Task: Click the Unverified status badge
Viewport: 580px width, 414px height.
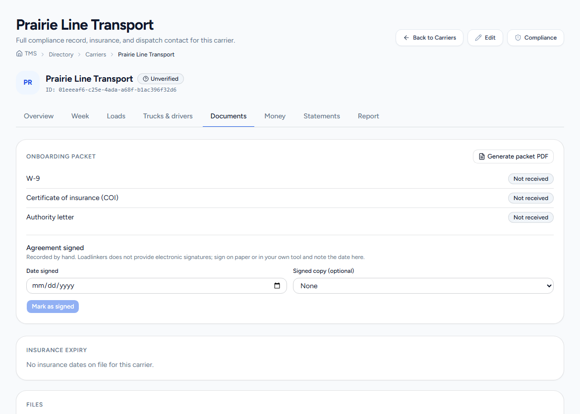Action: [x=161, y=79]
